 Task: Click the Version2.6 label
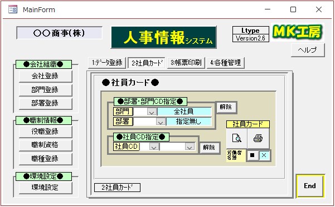[x=251, y=38]
